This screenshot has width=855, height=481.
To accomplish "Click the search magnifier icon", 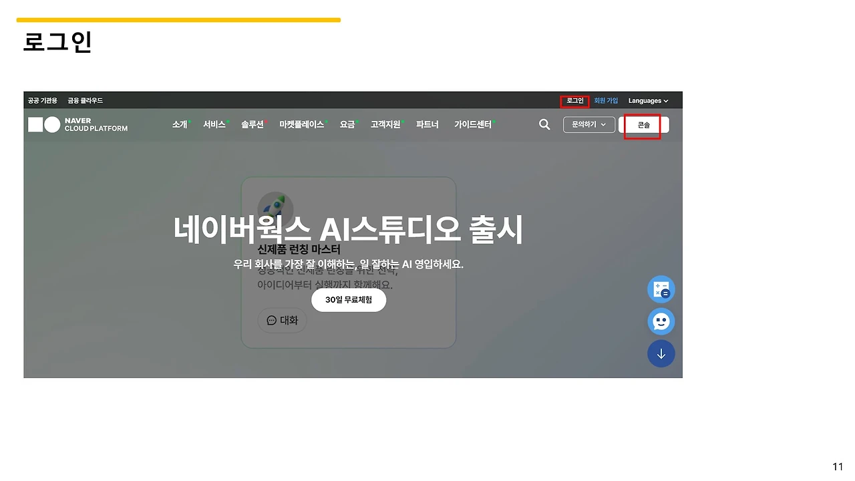I will pos(544,124).
